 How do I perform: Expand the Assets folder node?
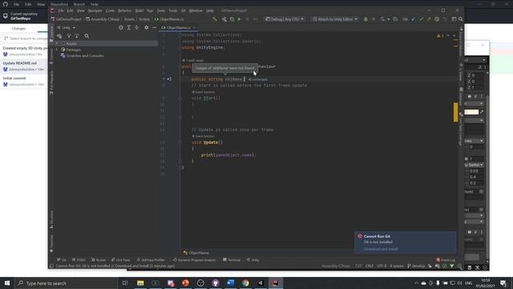(57, 43)
